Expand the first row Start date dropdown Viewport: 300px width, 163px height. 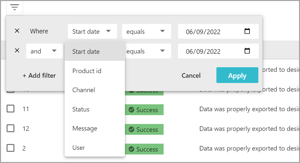[x=92, y=31]
